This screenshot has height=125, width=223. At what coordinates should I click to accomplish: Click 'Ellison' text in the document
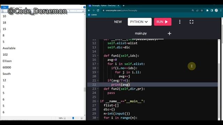click(x=7, y=61)
